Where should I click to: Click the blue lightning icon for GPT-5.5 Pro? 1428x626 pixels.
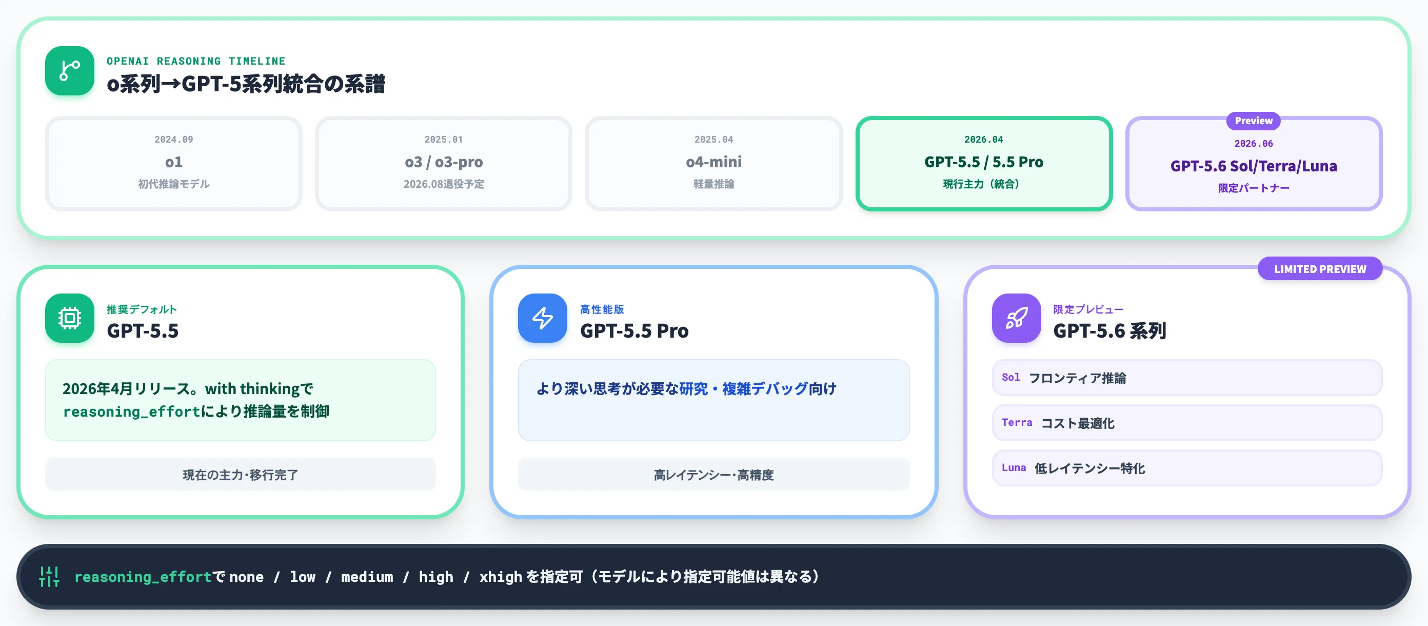(x=542, y=318)
